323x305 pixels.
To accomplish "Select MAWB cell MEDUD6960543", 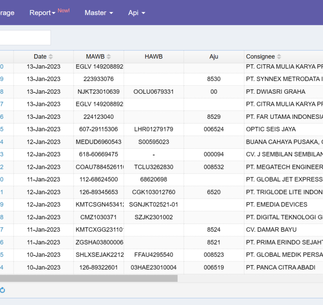I will 98,142.
